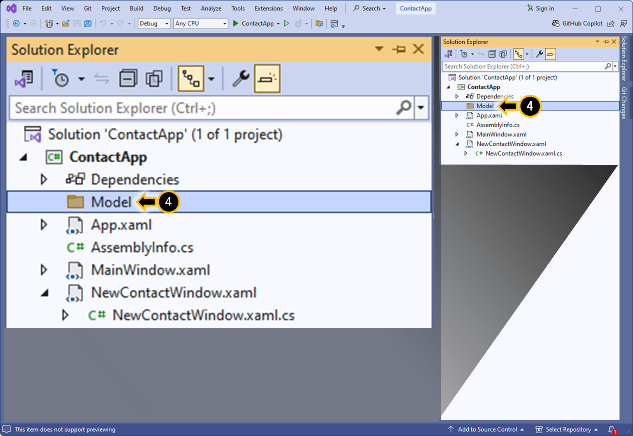Open the Project menu

[111, 8]
